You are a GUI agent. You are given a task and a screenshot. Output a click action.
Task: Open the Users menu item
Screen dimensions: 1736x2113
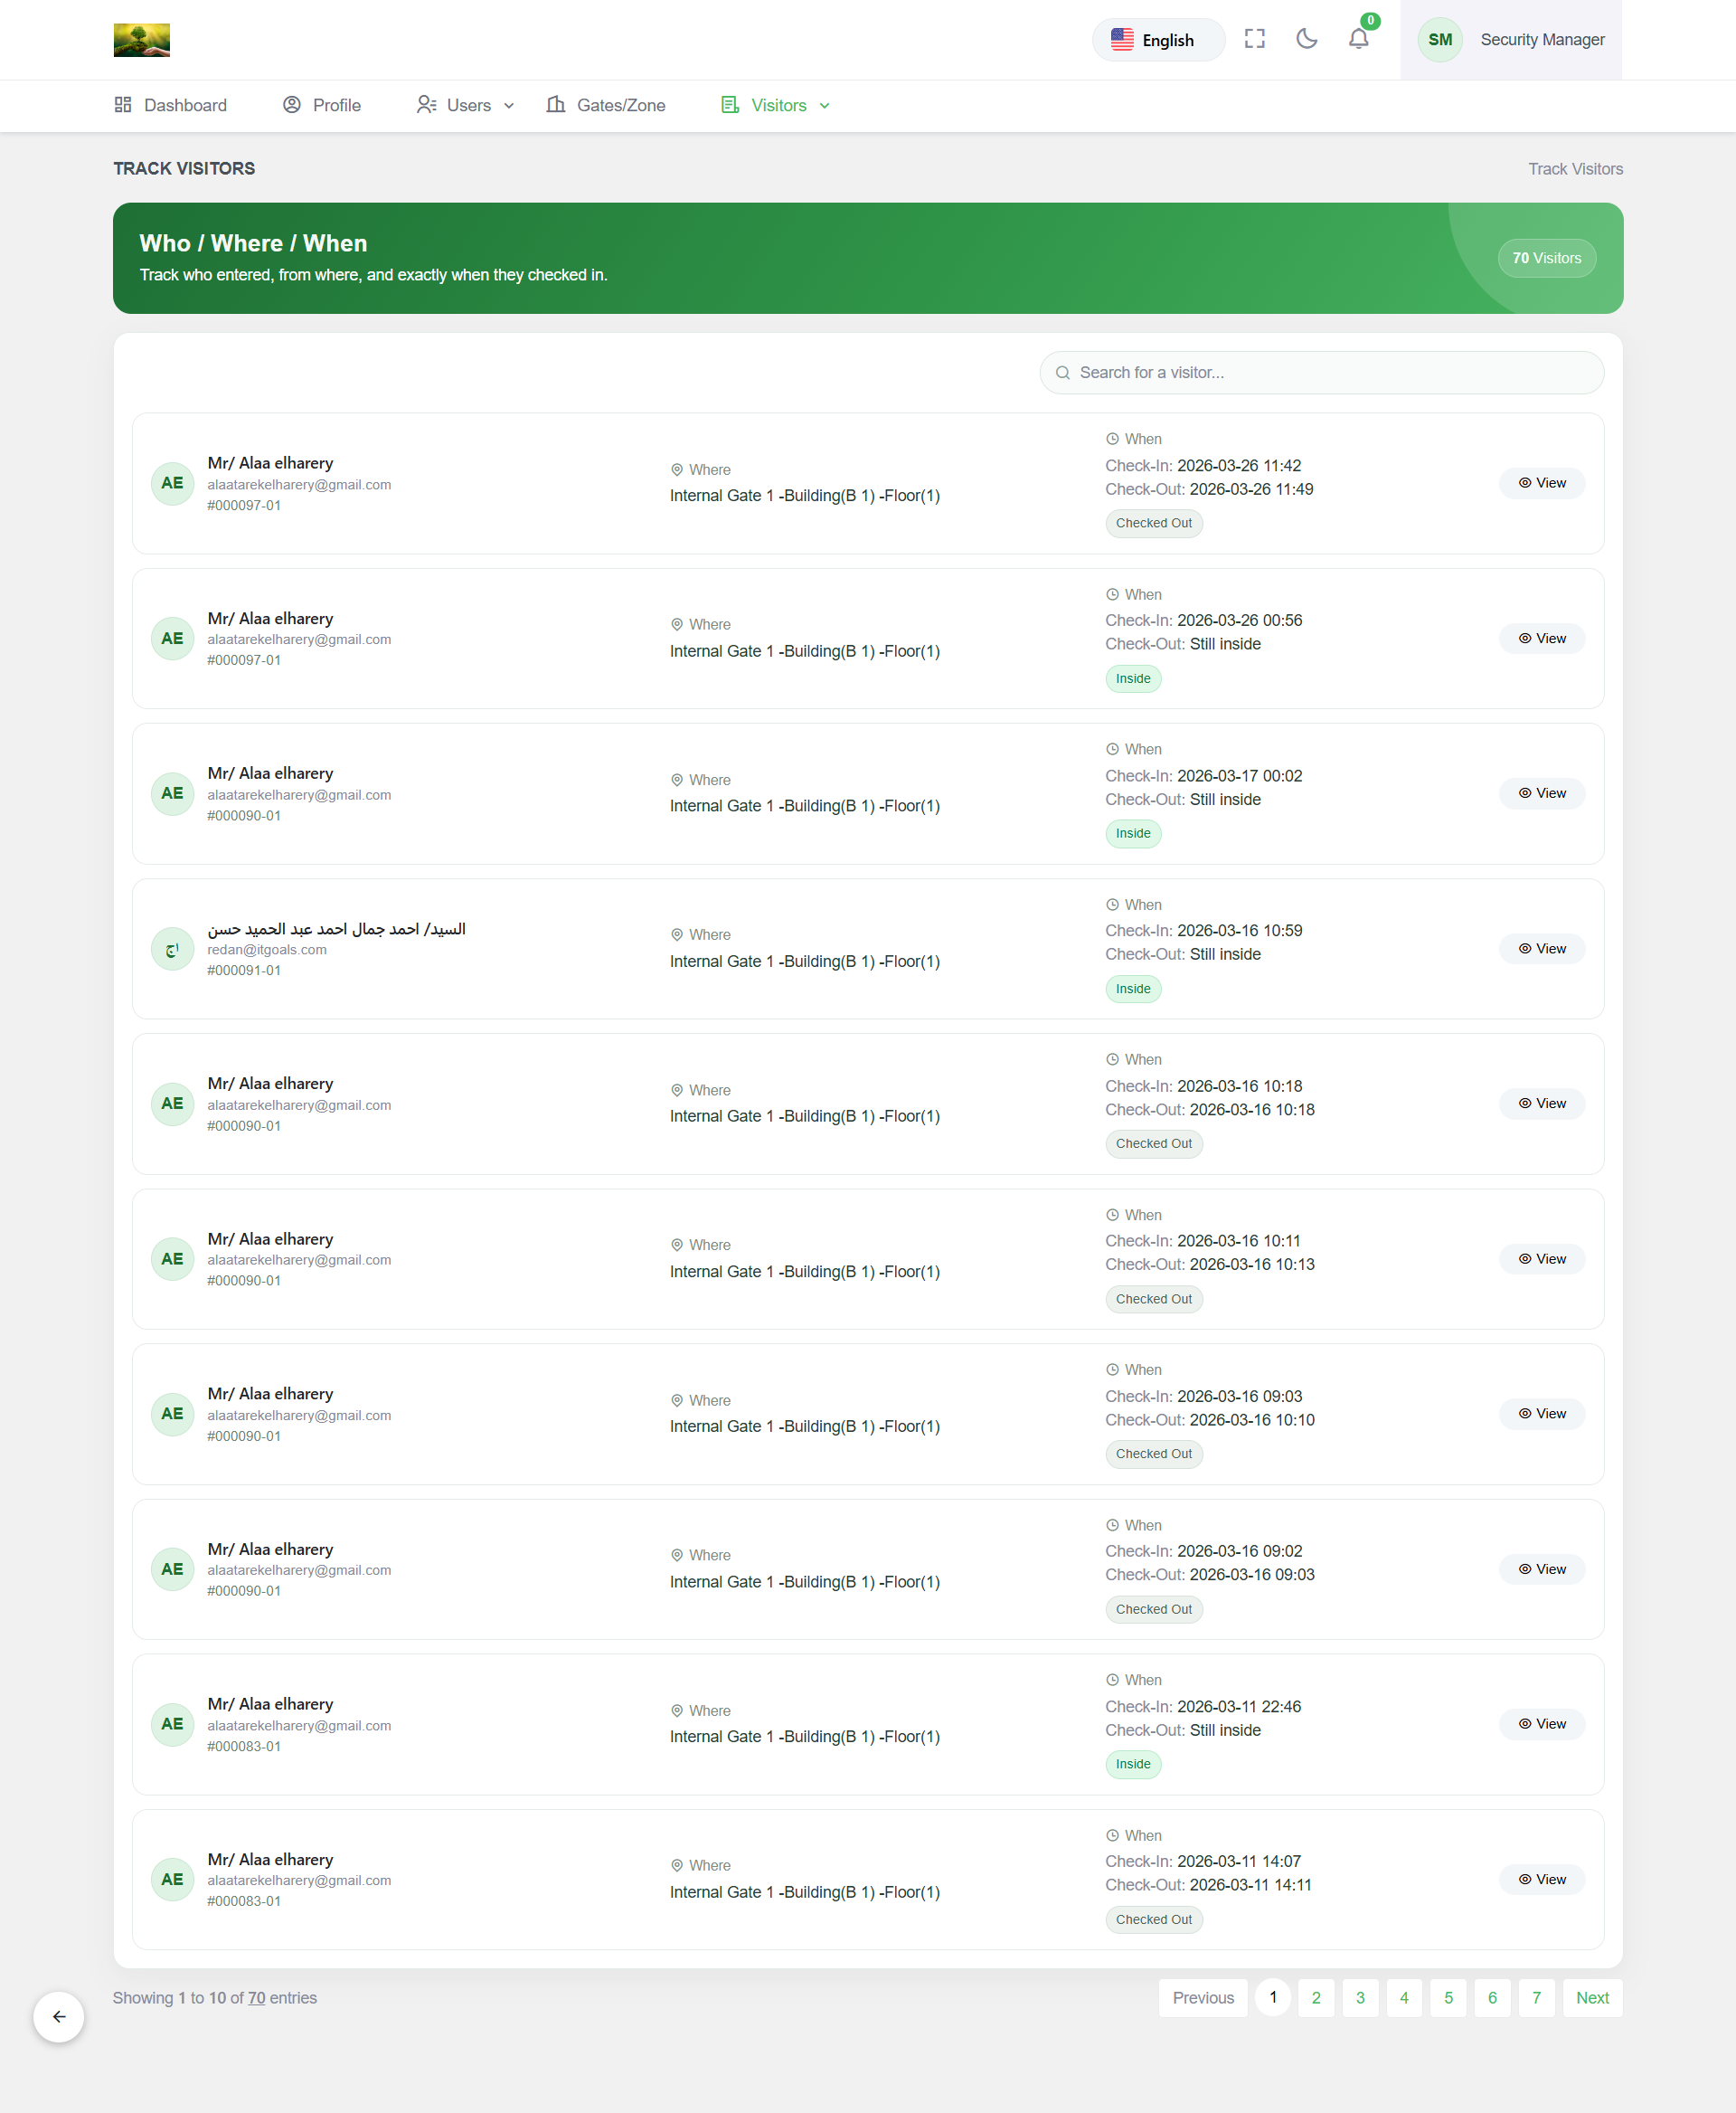pyautogui.click(x=466, y=105)
